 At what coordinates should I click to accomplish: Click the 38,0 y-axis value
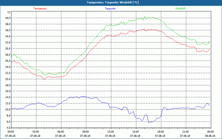pos(8,24)
